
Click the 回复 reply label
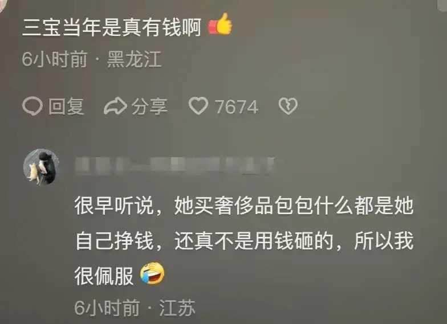66,106
